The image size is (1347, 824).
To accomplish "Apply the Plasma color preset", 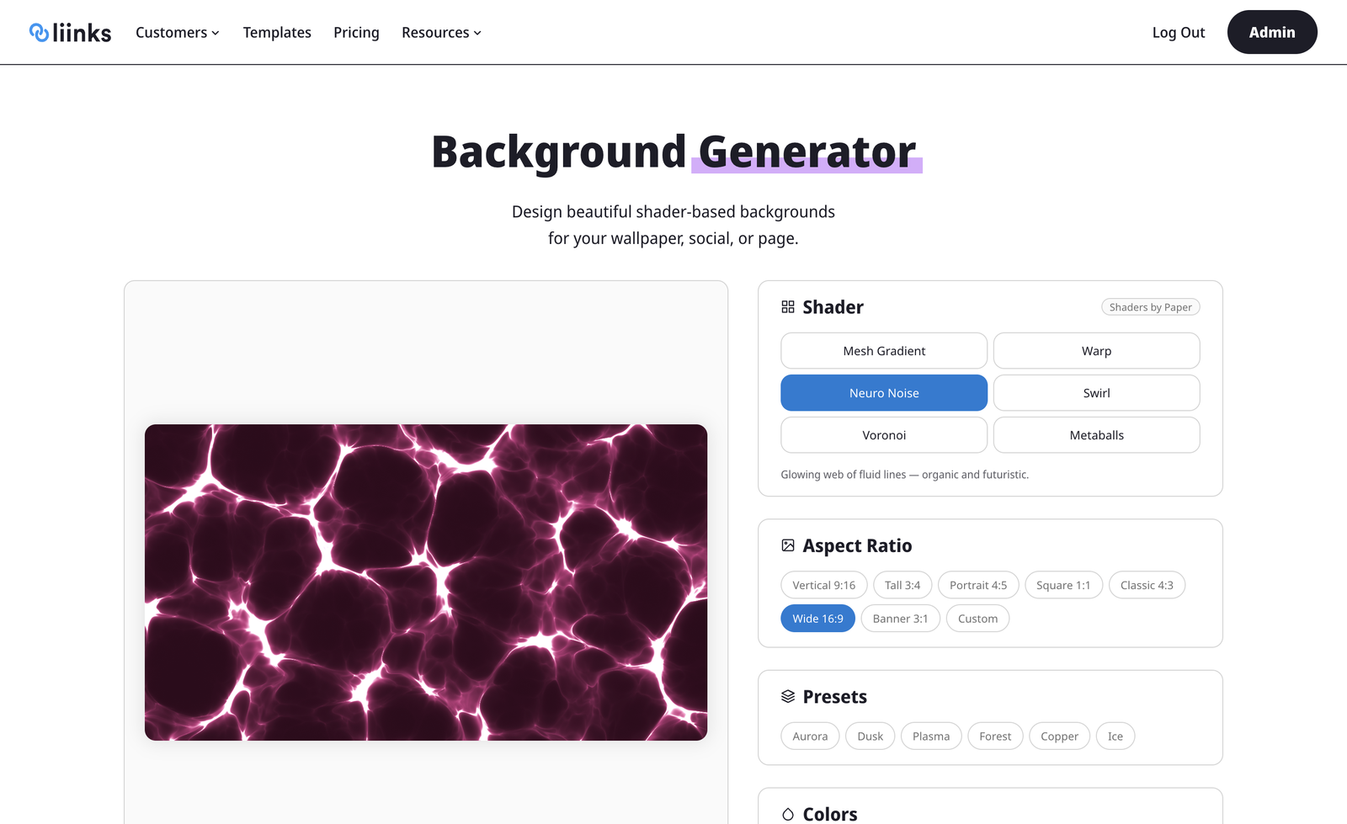I will click(931, 736).
